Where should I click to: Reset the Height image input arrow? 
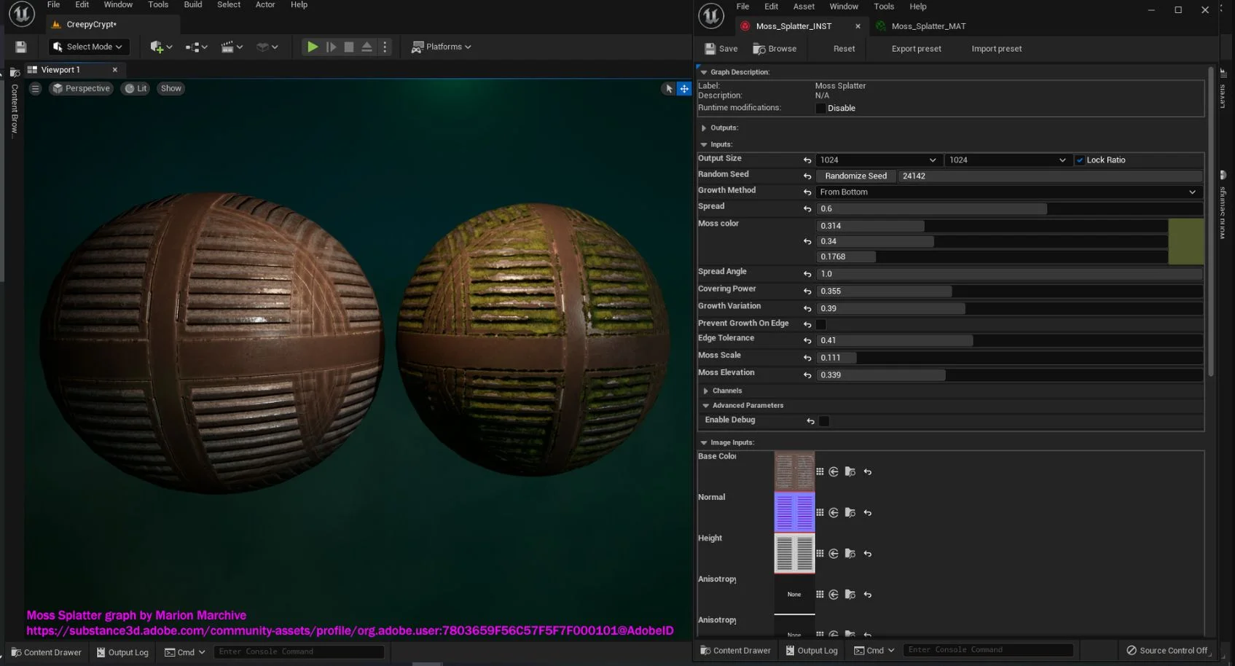click(x=867, y=554)
